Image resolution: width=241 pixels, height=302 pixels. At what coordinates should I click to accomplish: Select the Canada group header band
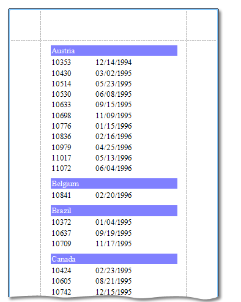point(114,259)
